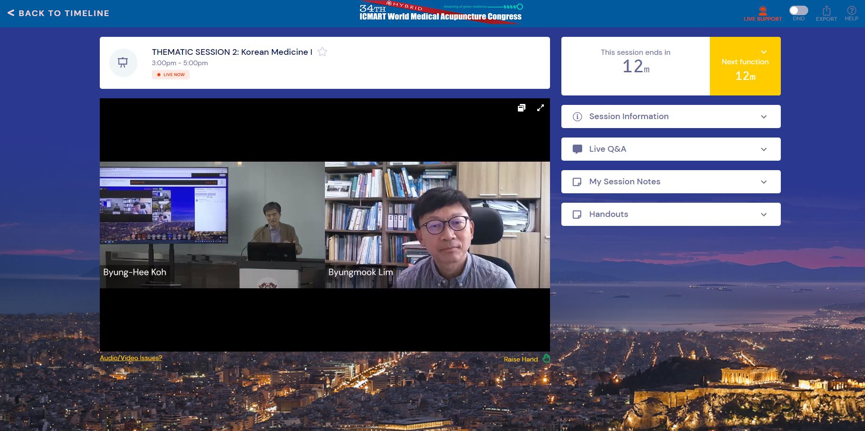Open Audio/Video Issues link

click(x=131, y=358)
